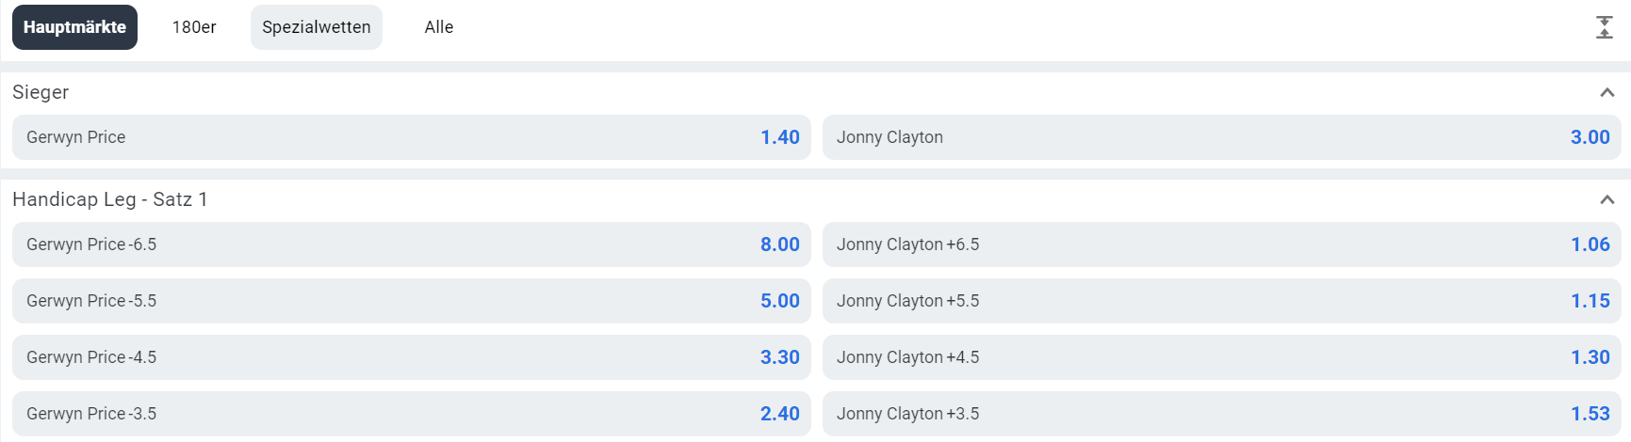Select the Hauptmärkte tab
This screenshot has height=442, width=1631.
[x=74, y=27]
